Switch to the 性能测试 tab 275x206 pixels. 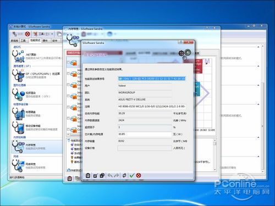click(35, 40)
